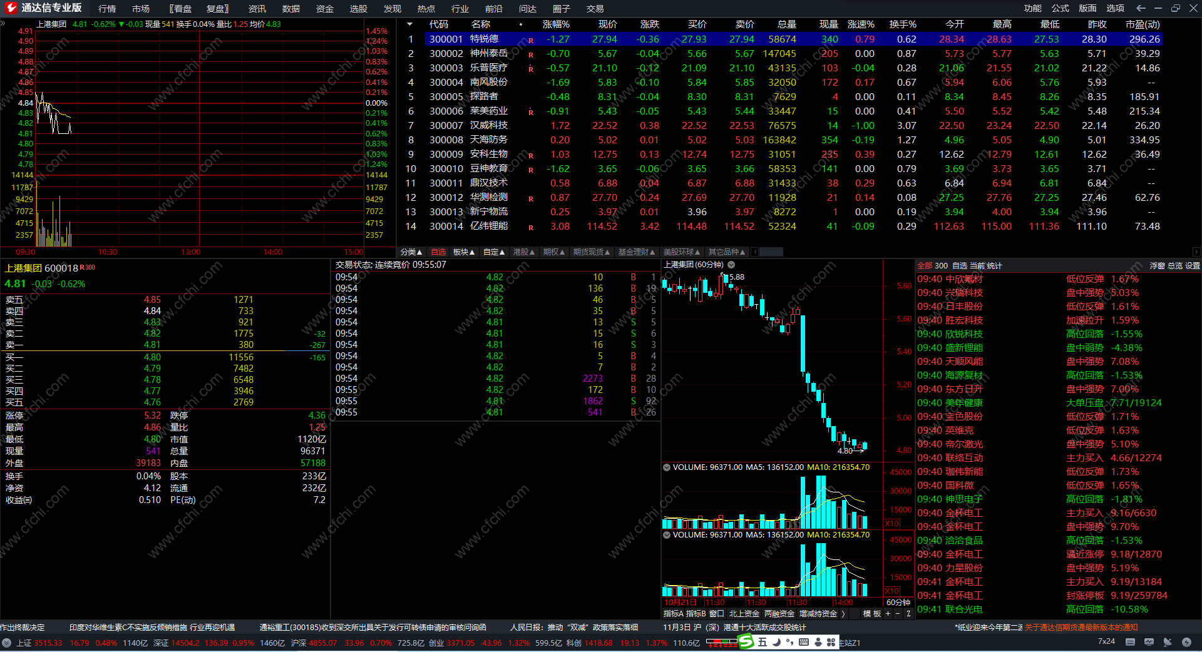Expand the 板块 sector dropdown
The width and height of the screenshot is (1202, 652).
pyautogui.click(x=464, y=252)
